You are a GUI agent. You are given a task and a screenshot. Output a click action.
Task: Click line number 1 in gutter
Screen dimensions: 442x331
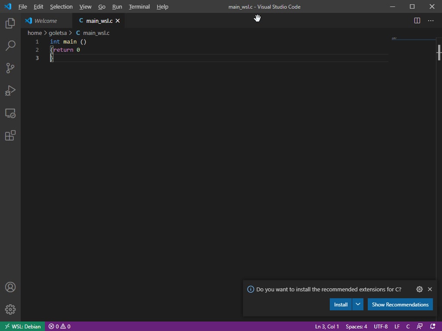tap(37, 42)
